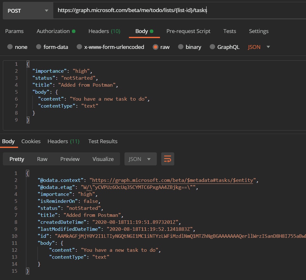
Task: Click request line with "Added from Postman" title
Action: (75, 85)
